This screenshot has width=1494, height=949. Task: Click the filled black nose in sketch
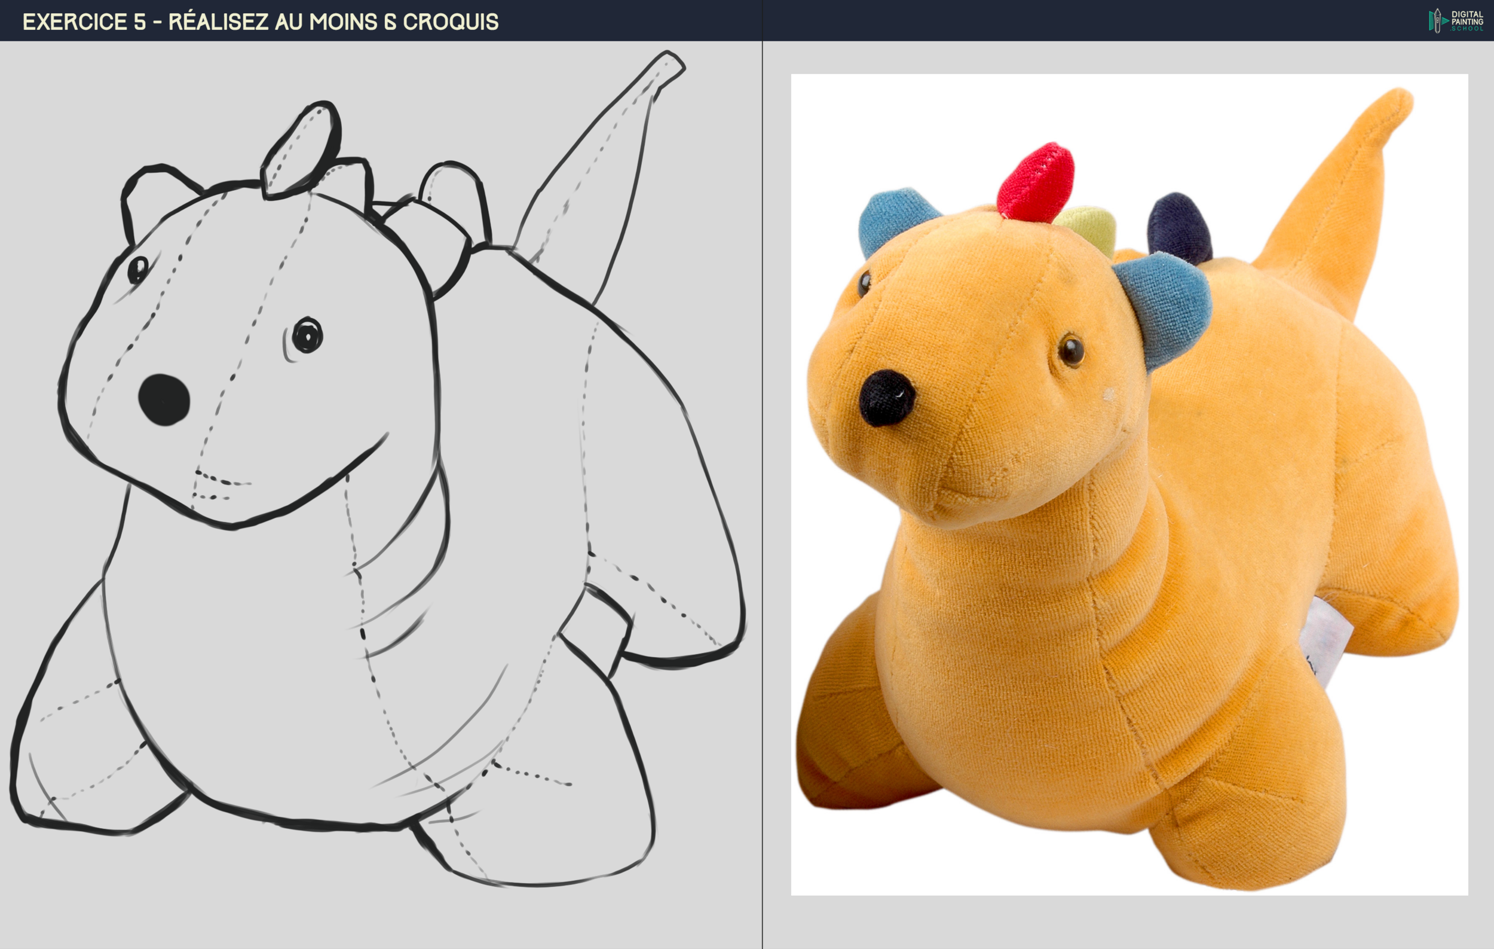coord(164,399)
